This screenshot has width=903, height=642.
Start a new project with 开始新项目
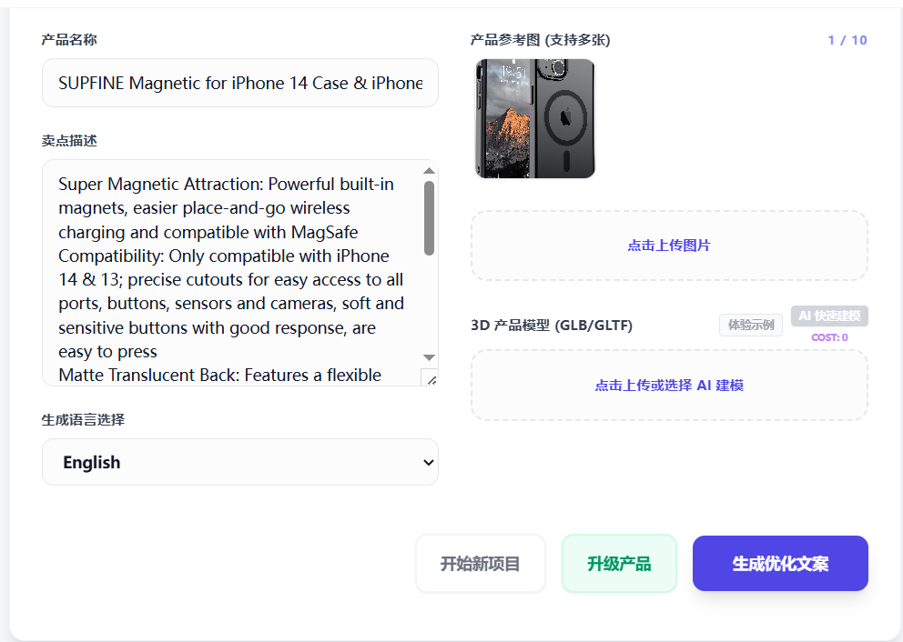481,564
